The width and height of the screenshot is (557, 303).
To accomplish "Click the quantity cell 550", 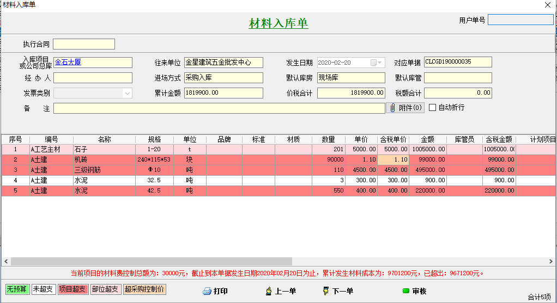I will pyautogui.click(x=329, y=190).
